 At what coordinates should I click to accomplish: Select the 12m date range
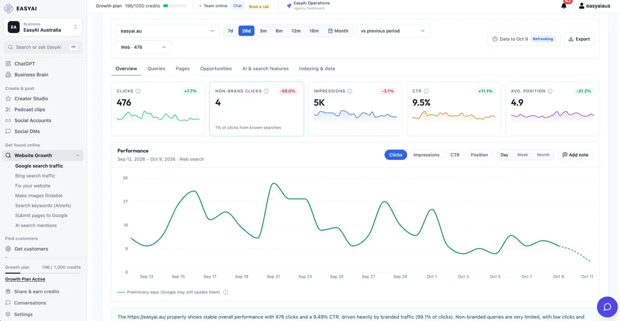click(296, 31)
